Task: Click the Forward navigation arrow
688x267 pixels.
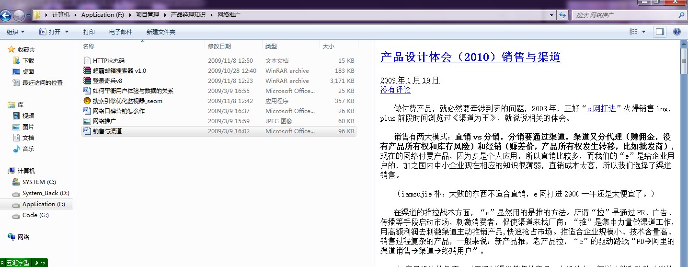Action: [x=19, y=15]
